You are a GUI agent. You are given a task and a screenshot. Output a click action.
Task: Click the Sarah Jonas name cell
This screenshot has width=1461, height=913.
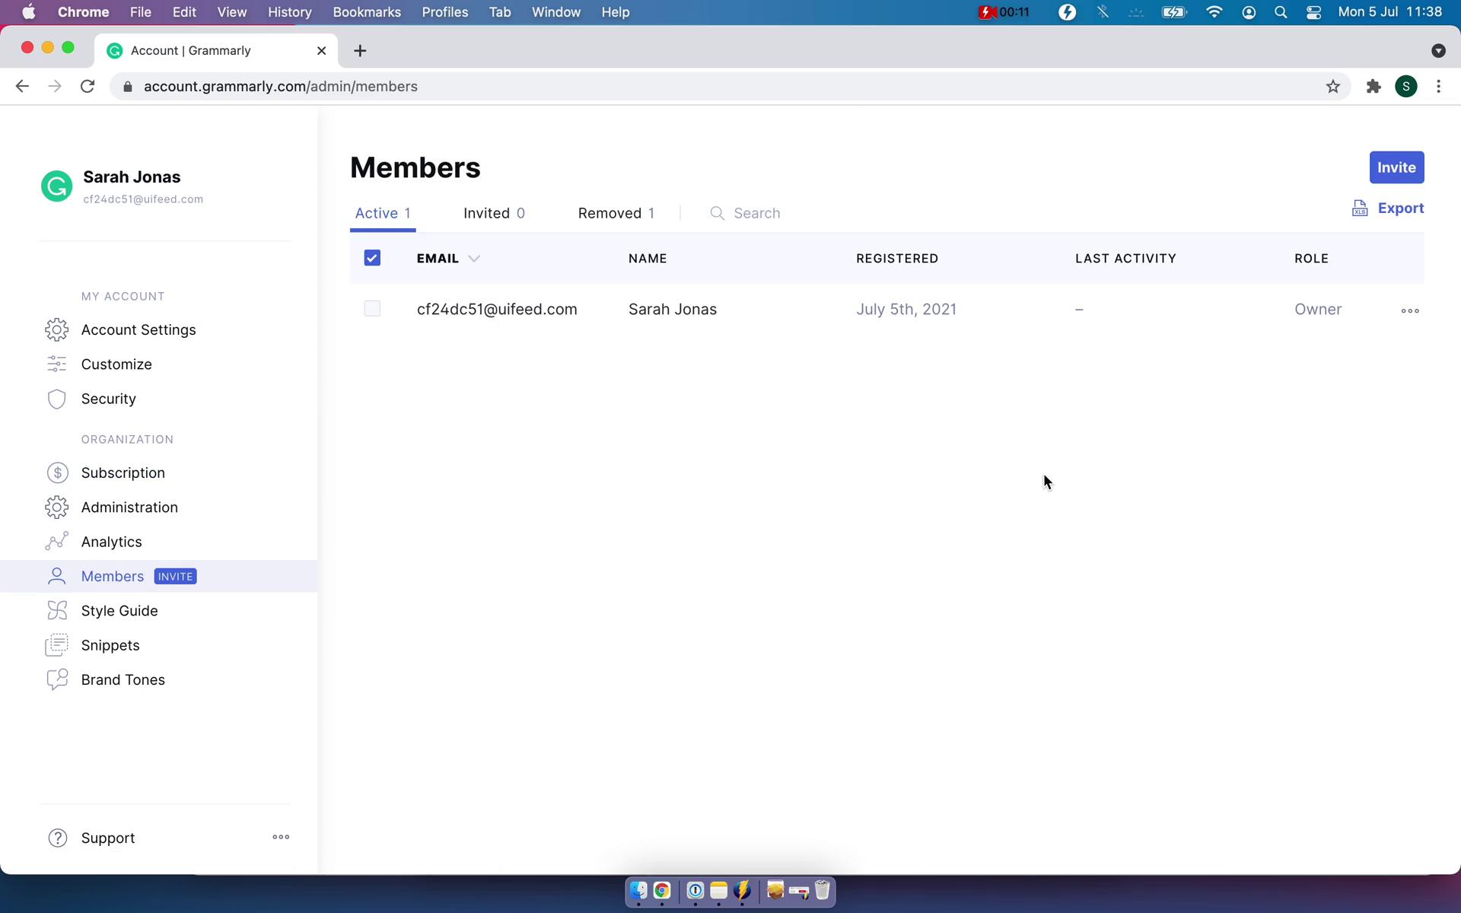(673, 309)
